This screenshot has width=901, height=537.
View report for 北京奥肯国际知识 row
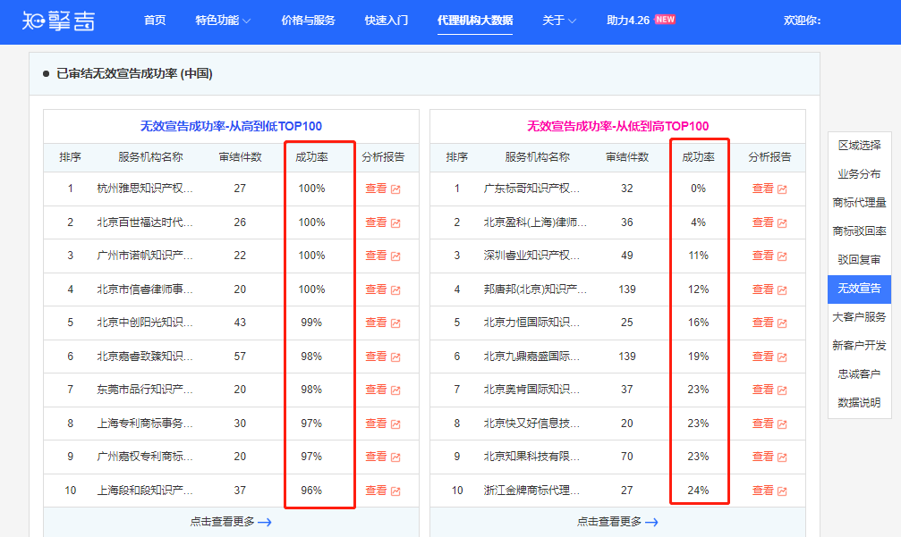tap(769, 390)
